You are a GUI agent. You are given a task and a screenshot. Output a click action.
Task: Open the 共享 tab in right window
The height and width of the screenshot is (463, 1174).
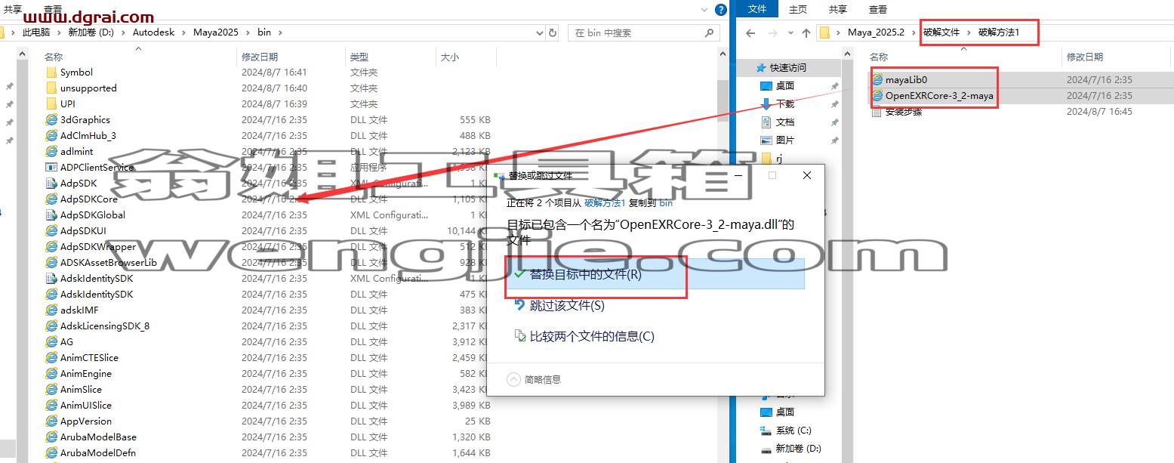(838, 9)
